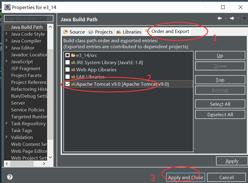Switch to the Libraries tab
The image size is (248, 183).
pyautogui.click(x=129, y=32)
